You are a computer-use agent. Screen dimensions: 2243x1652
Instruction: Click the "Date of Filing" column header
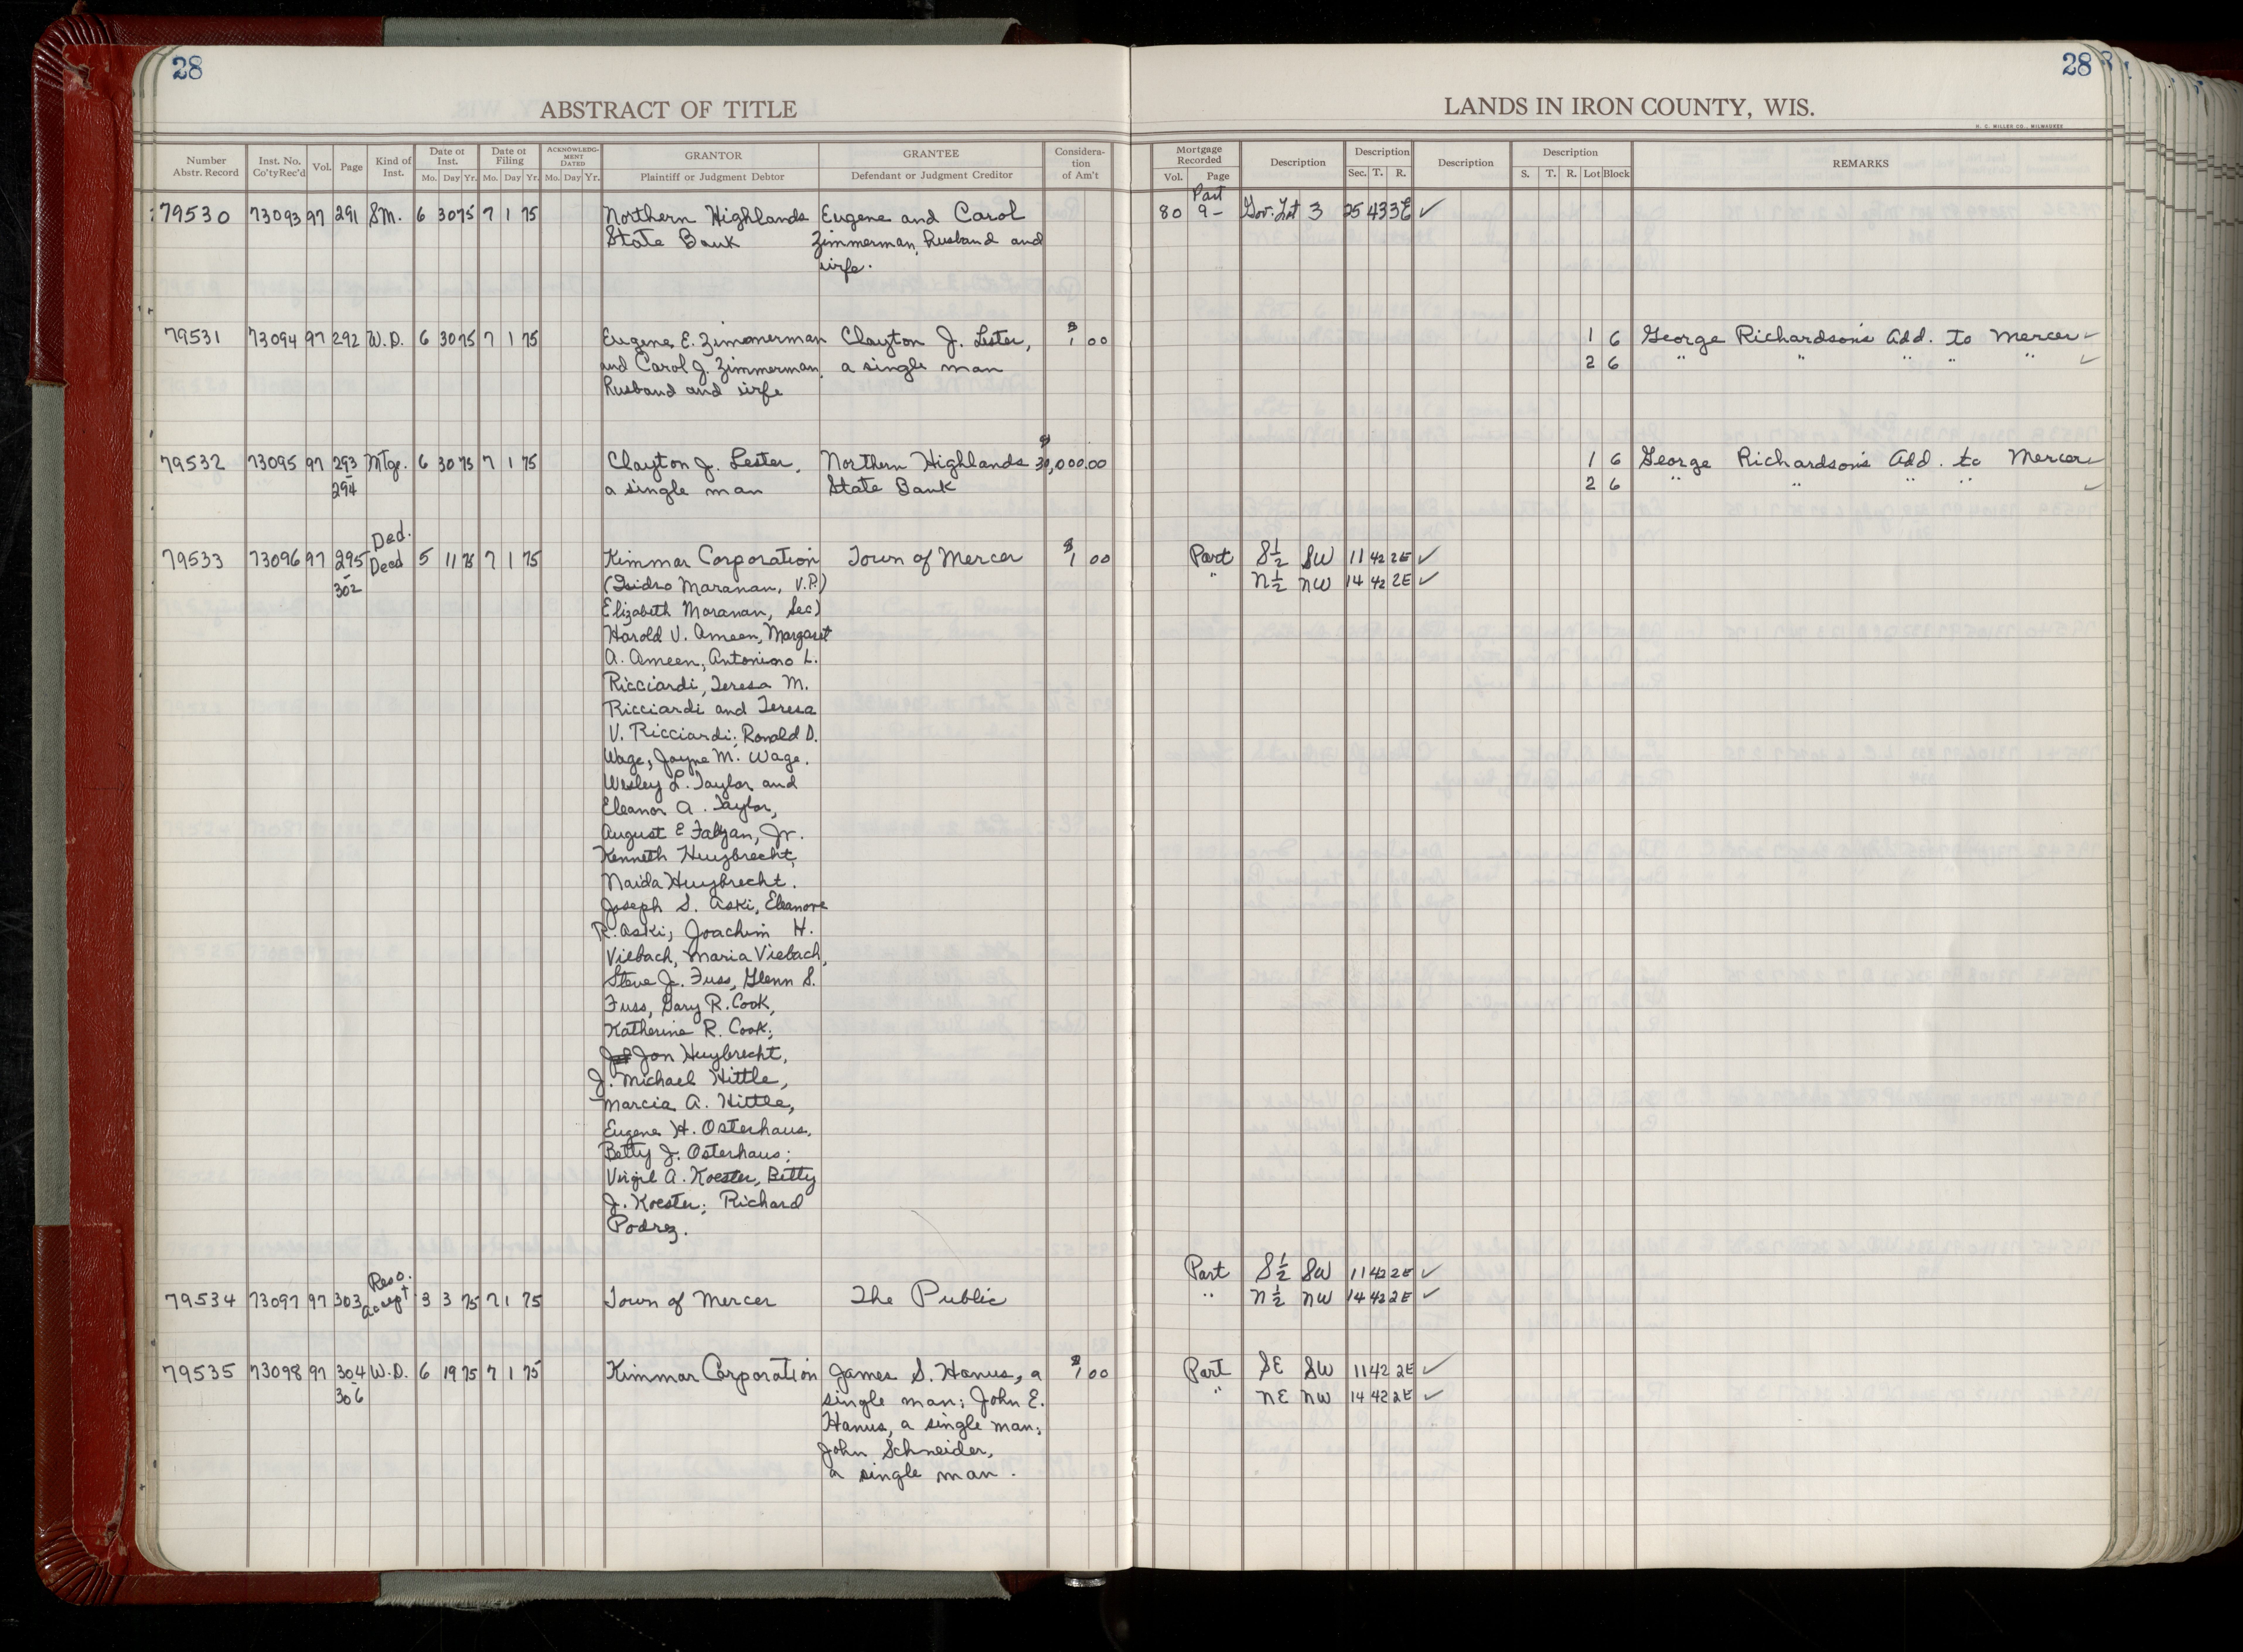509,155
